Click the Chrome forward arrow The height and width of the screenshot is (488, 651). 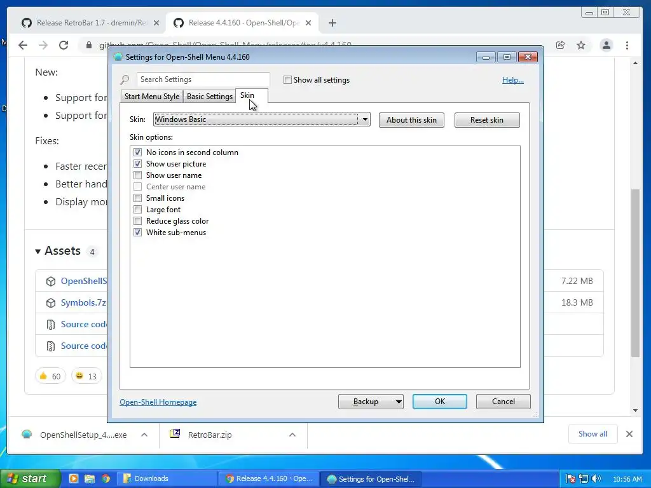pos(43,45)
